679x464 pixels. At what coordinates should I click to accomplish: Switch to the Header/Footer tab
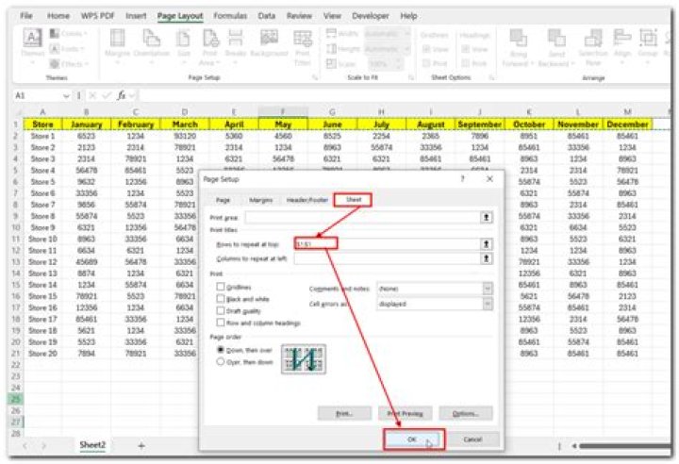pos(307,200)
